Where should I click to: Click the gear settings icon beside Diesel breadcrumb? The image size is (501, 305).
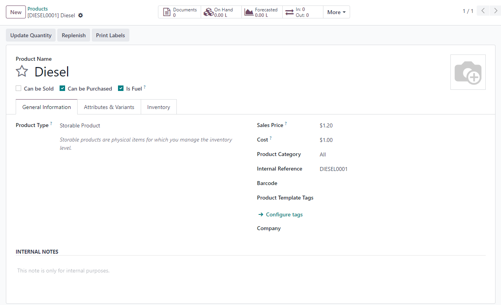tap(80, 15)
